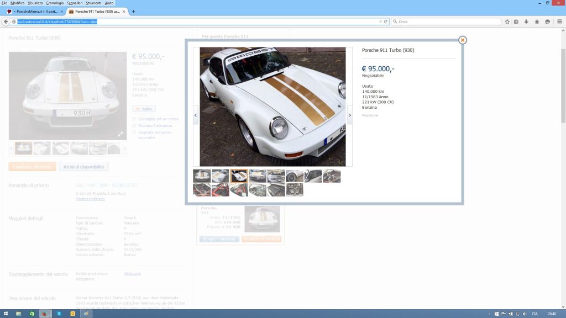The height and width of the screenshot is (318, 566).
Task: Open the File menu
Action: [4, 3]
